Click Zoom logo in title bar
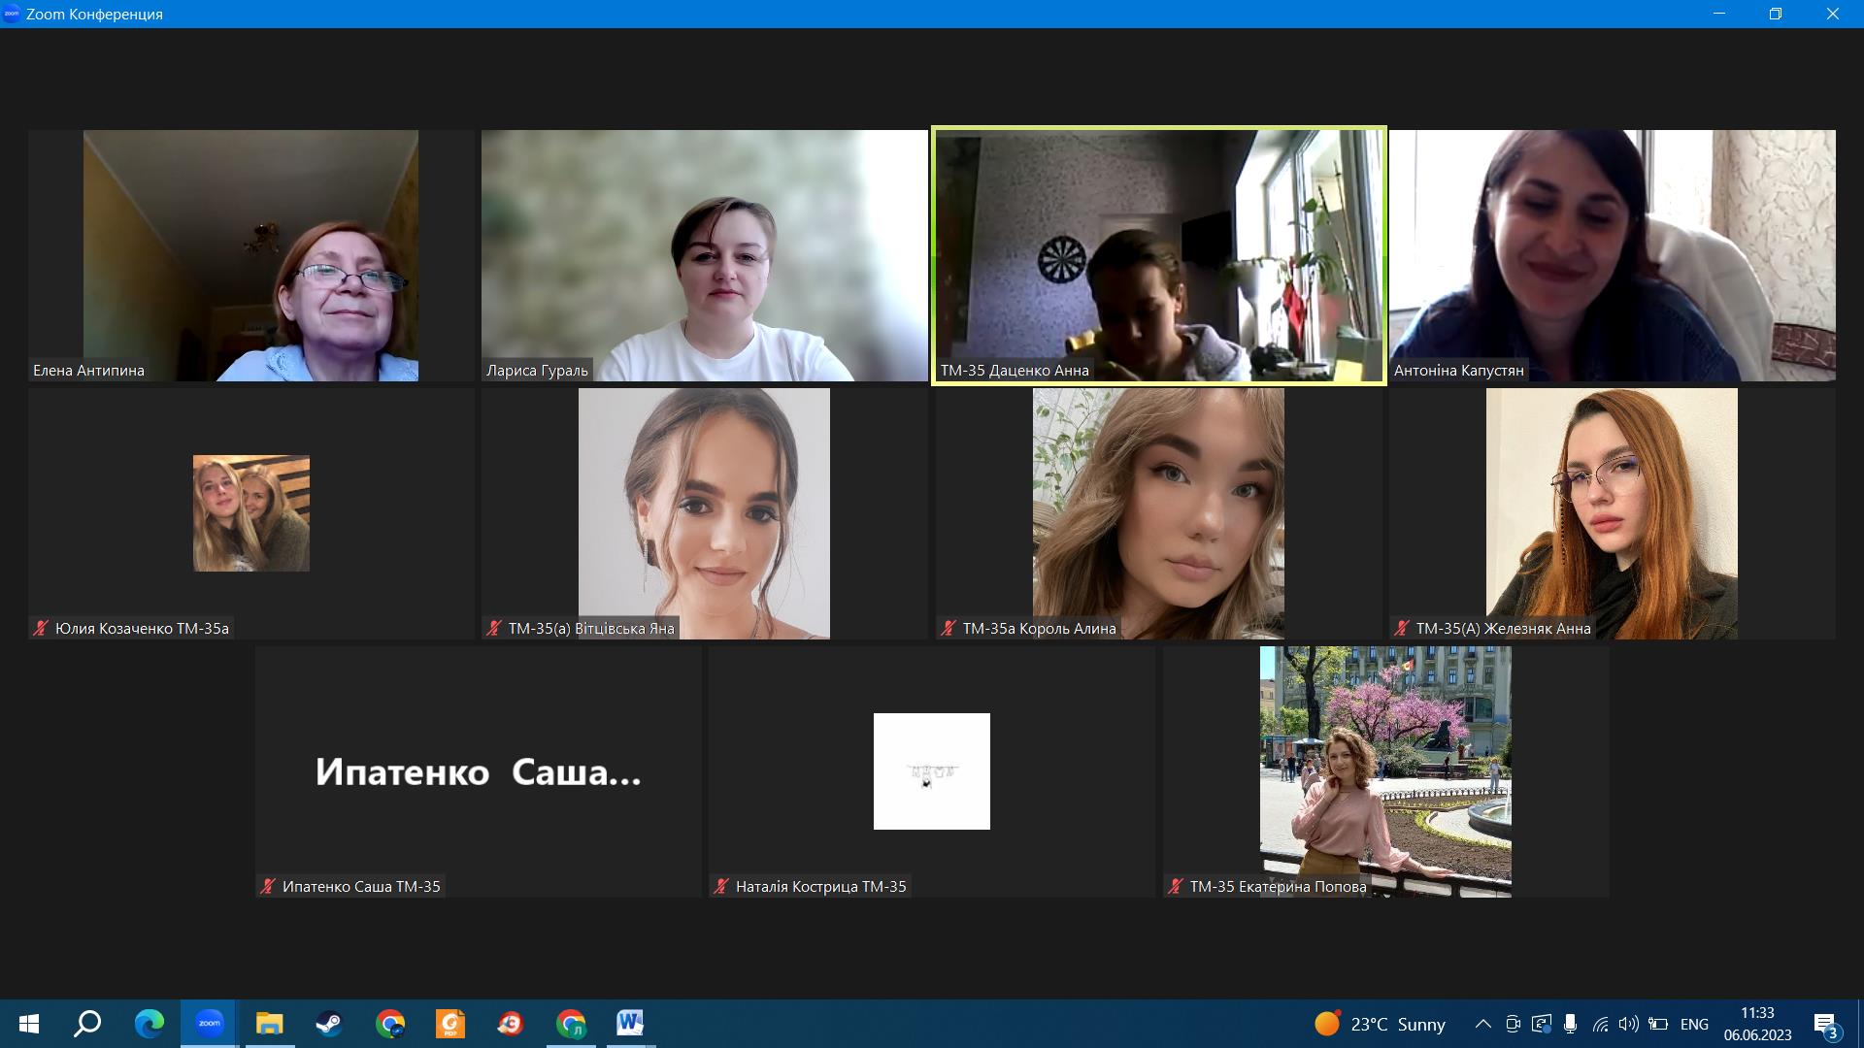1864x1048 pixels. [12, 14]
